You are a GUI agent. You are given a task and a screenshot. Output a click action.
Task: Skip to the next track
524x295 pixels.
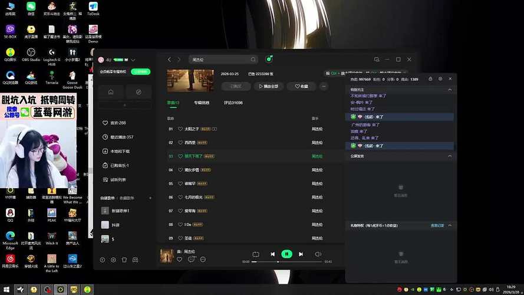pos(301,254)
